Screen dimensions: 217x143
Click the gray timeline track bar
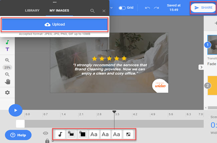[114, 124]
